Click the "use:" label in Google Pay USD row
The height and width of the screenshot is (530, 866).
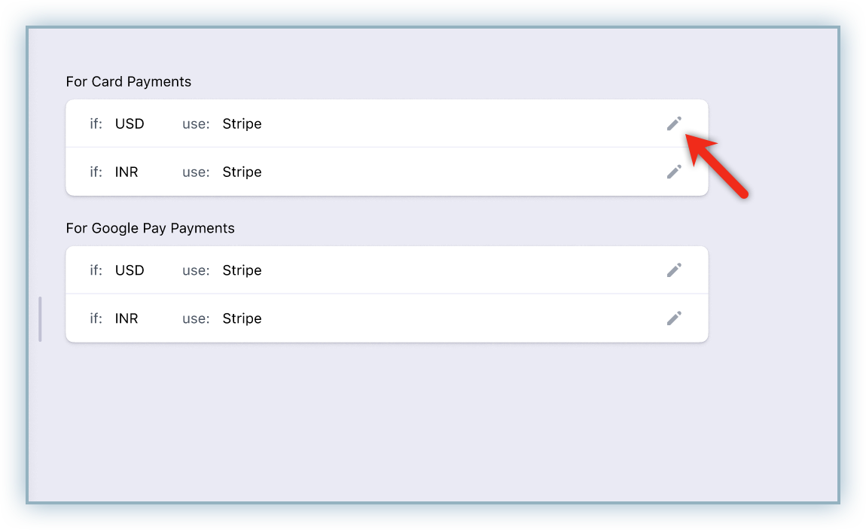[196, 270]
